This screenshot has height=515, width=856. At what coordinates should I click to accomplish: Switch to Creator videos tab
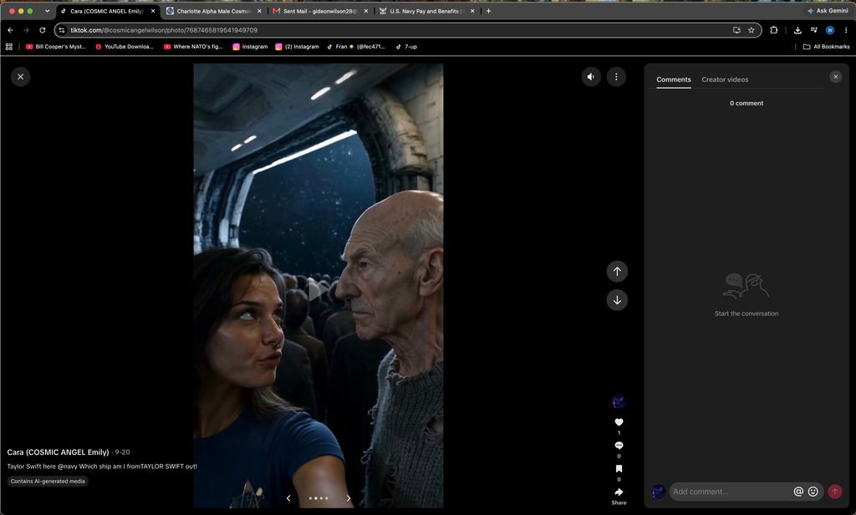[x=725, y=79]
